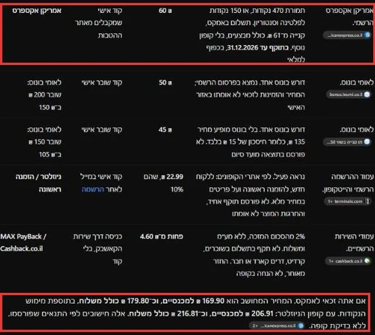The image size is (375, 335).
Task: Click the description 'נראה פעיל. לפי אתרי הקופונים'
Action: (x=250, y=195)
